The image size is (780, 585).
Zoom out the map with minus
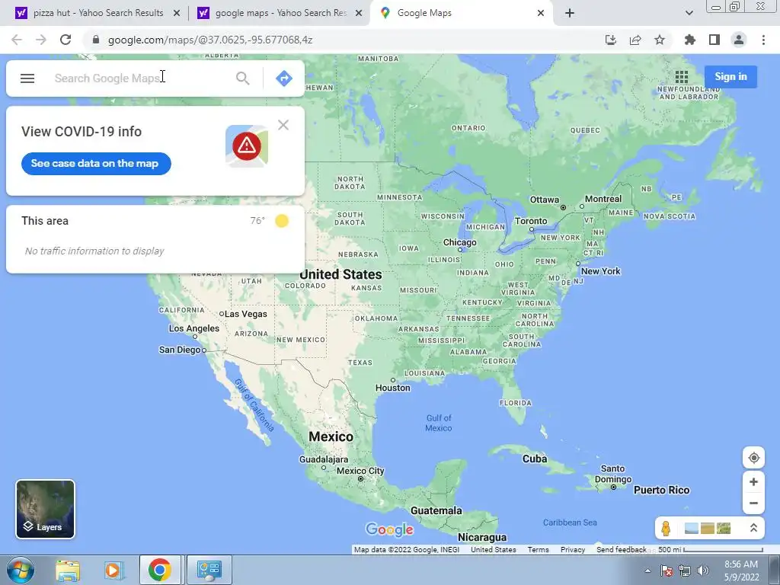point(753,503)
